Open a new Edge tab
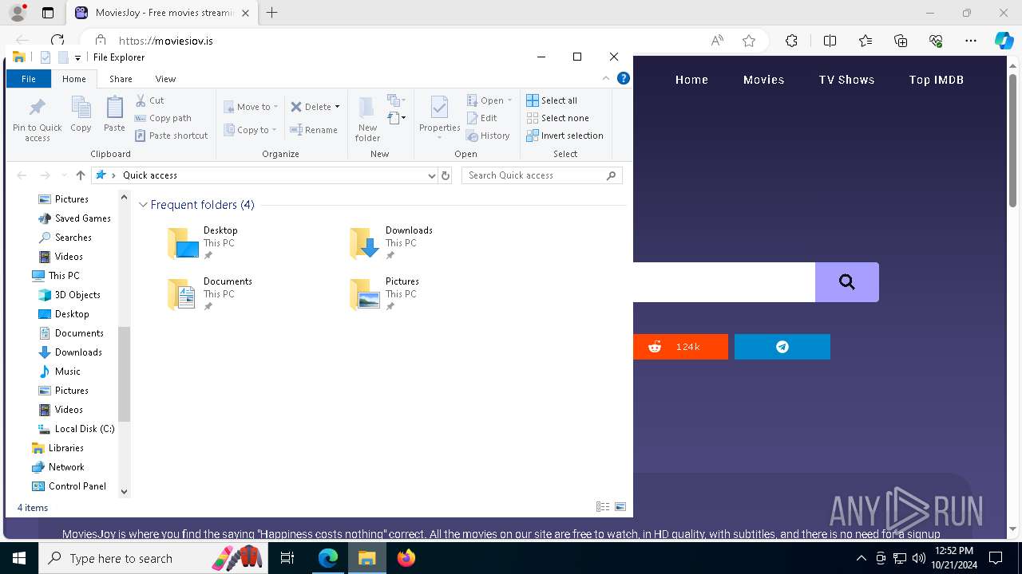This screenshot has height=574, width=1022. pyautogui.click(x=272, y=13)
